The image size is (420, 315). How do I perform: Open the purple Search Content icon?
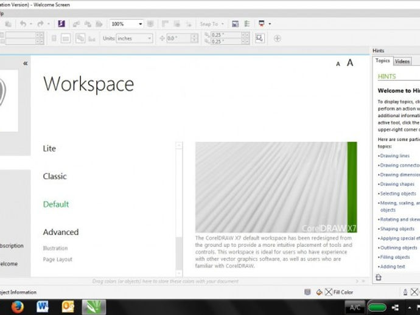tap(61, 24)
